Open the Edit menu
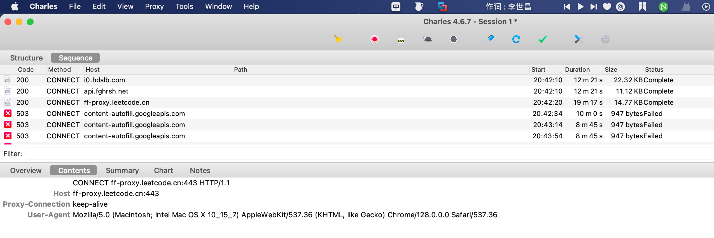The height and width of the screenshot is (238, 714). click(x=99, y=6)
